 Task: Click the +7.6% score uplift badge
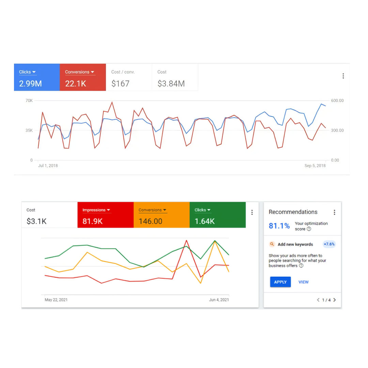click(329, 244)
